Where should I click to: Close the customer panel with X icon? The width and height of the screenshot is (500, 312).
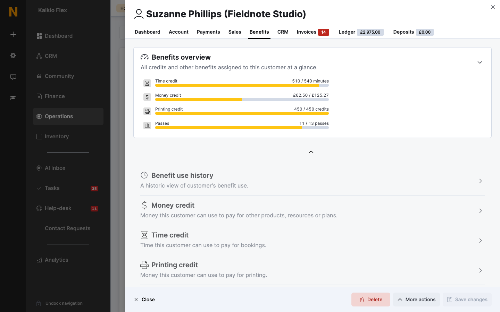[493, 7]
